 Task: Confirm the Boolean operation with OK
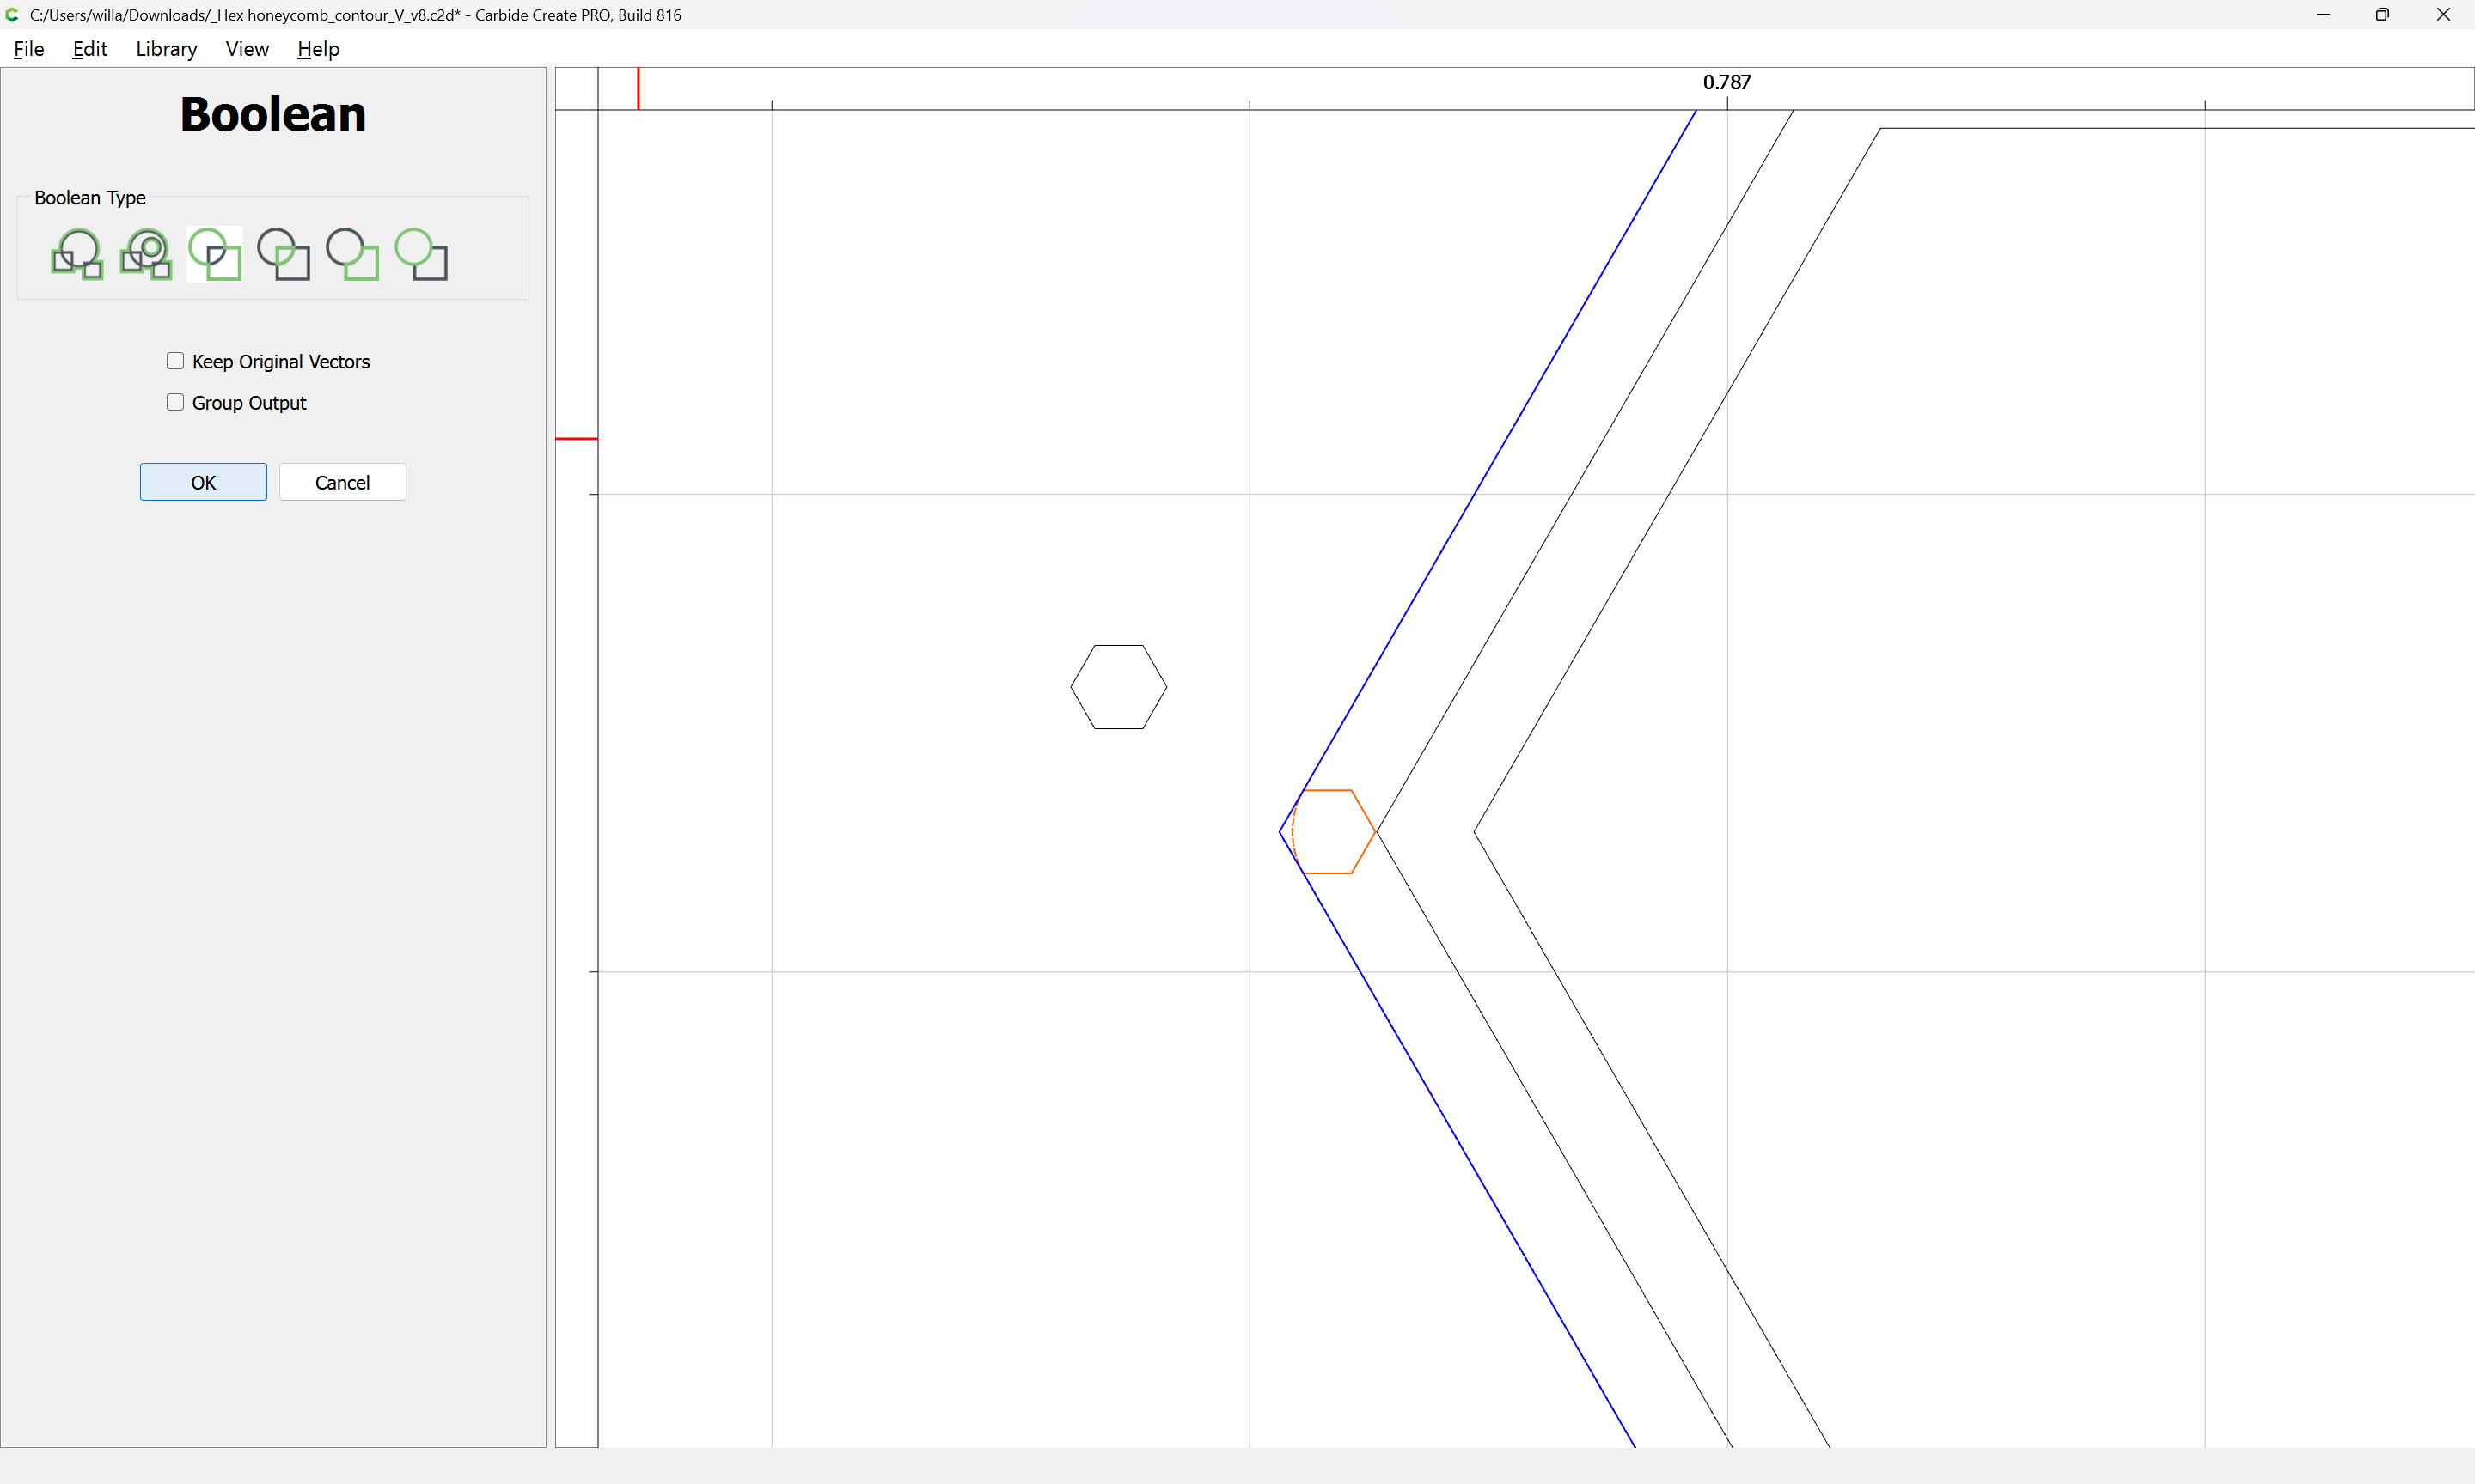203,482
